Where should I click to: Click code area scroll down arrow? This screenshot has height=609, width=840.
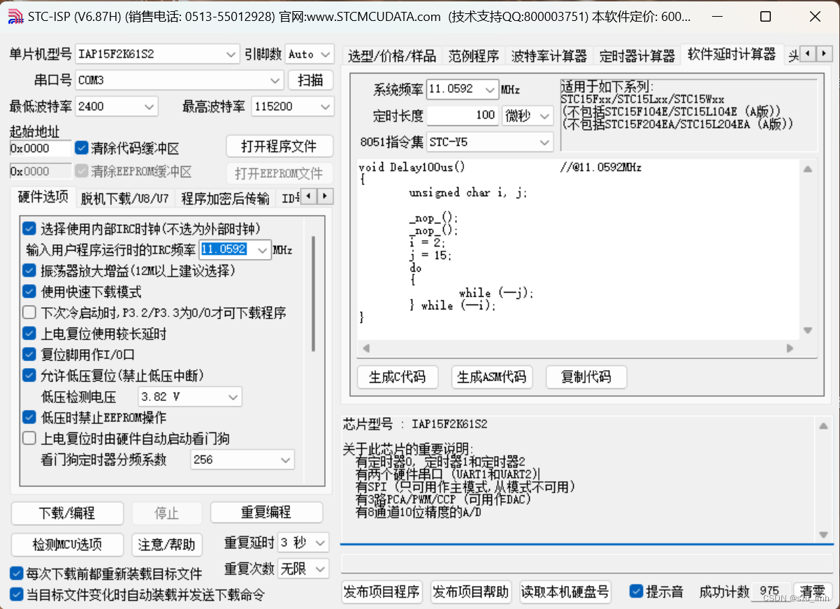(807, 331)
